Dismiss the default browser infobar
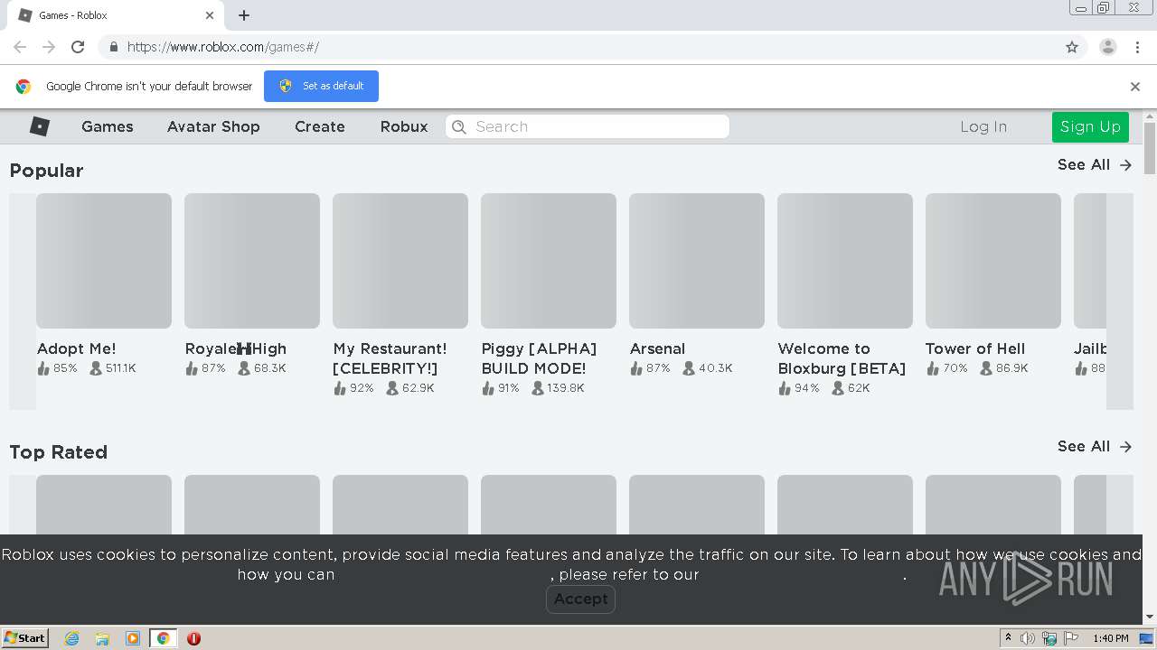Image resolution: width=1157 pixels, height=650 pixels. click(1135, 87)
